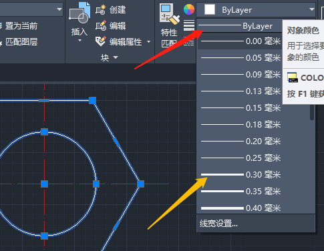Click the circle right quadrant grip
The height and width of the screenshot is (251, 324).
(x=96, y=184)
